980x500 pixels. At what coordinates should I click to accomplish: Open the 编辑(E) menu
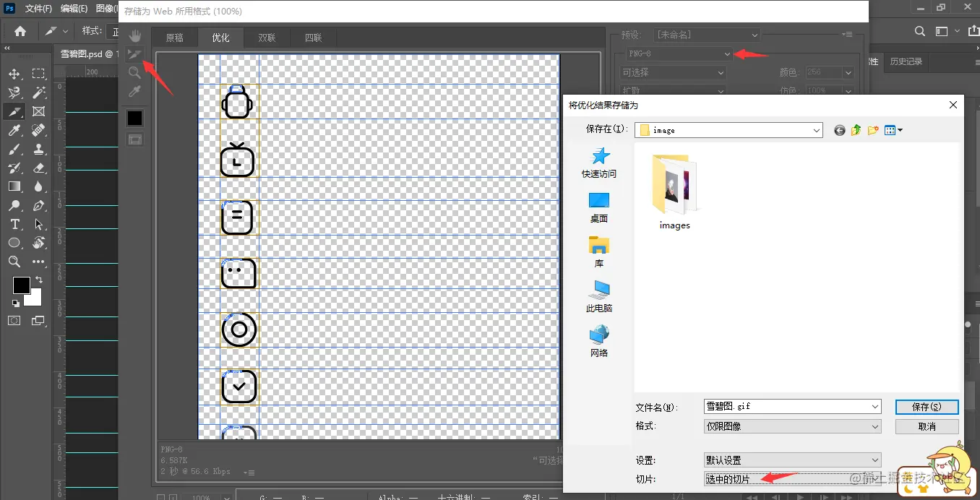tap(74, 9)
